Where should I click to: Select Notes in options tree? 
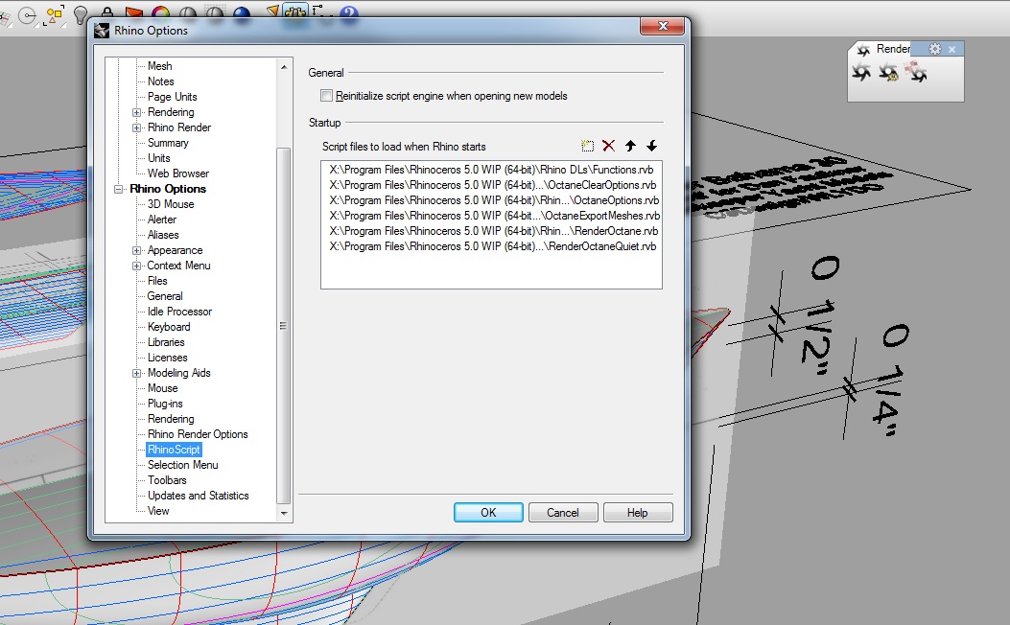pyautogui.click(x=160, y=81)
